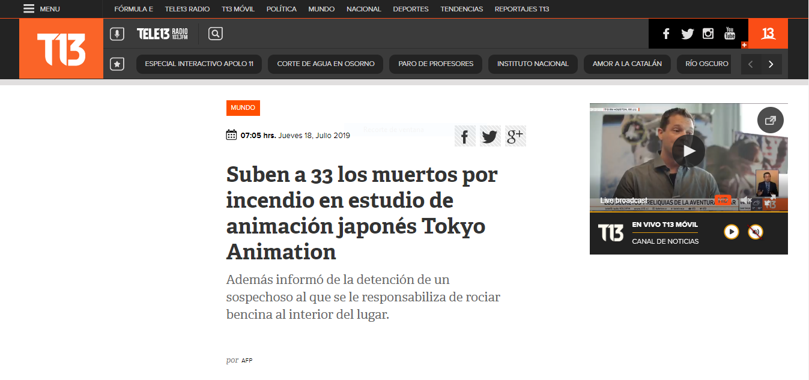The image size is (809, 380).
Task: Go to Mundo section in top nav
Action: pos(321,9)
